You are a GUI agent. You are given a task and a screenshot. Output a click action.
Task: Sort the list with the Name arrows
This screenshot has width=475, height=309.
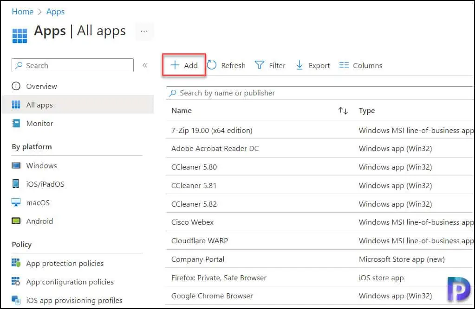click(343, 111)
